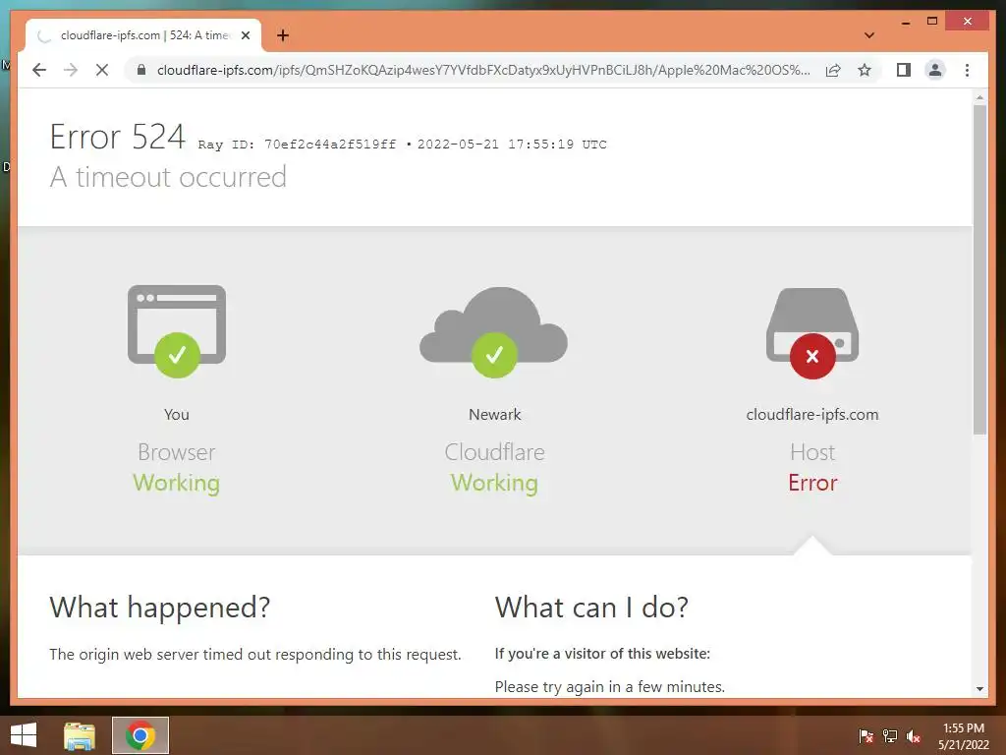Bookmark this page with the star
1006x755 pixels.
click(x=865, y=70)
